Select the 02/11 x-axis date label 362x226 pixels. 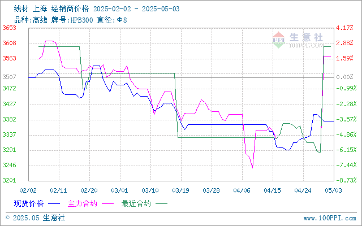(x=58, y=190)
